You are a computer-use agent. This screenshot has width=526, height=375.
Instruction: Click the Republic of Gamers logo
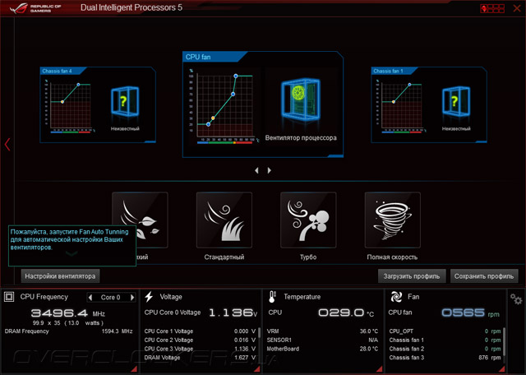35,8
